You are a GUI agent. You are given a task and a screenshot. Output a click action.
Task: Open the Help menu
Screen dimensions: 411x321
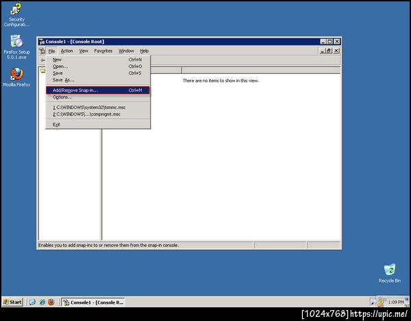(144, 51)
